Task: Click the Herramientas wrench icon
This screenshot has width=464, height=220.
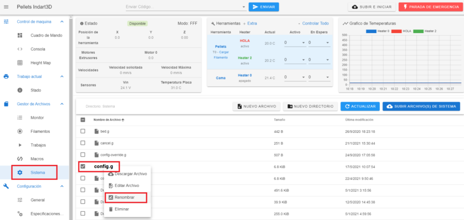Action: pyautogui.click(x=213, y=23)
